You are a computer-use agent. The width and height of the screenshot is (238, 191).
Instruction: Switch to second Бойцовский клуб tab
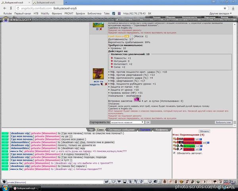click(48, 2)
